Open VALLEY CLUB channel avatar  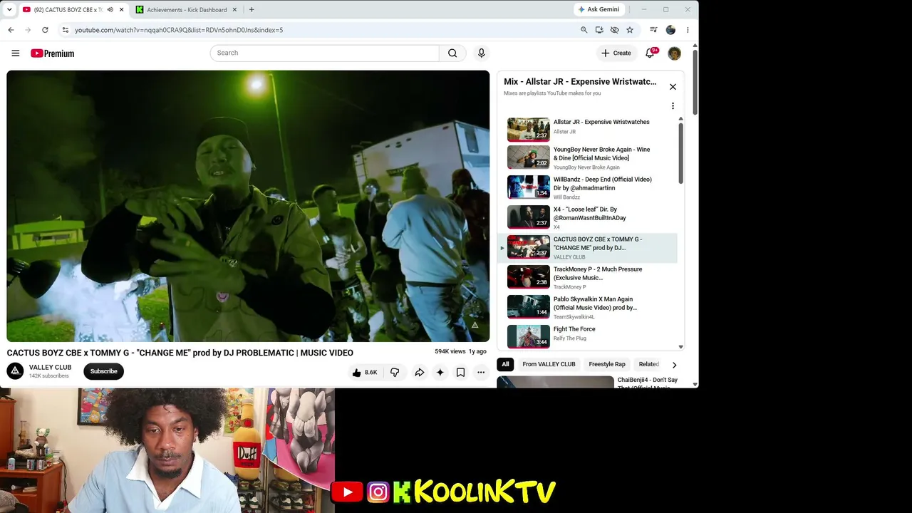click(15, 371)
